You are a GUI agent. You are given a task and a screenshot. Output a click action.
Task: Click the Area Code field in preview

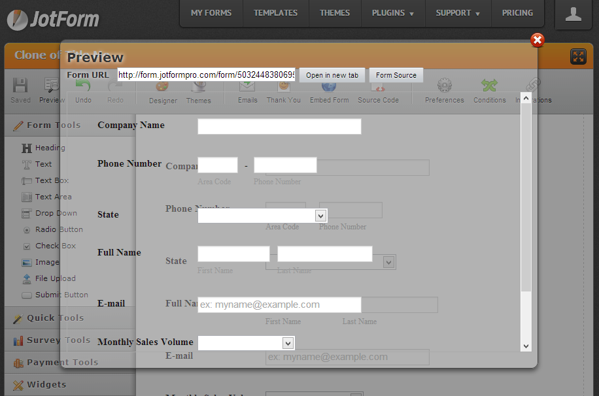point(218,165)
